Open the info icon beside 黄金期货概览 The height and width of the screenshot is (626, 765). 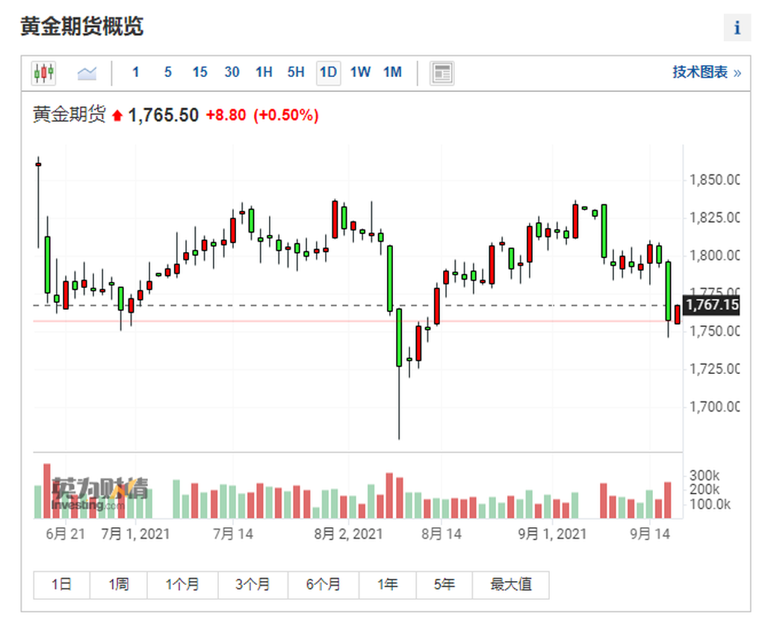737,28
